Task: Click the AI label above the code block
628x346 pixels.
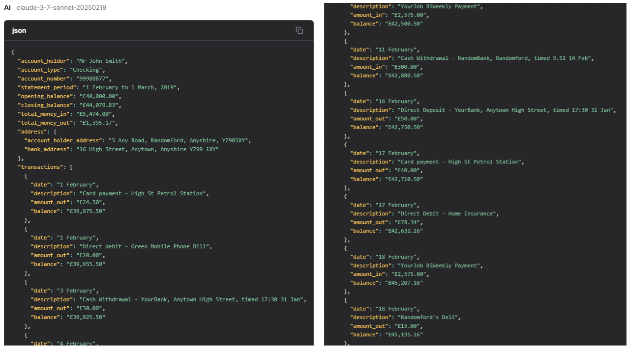Action: (x=7, y=8)
